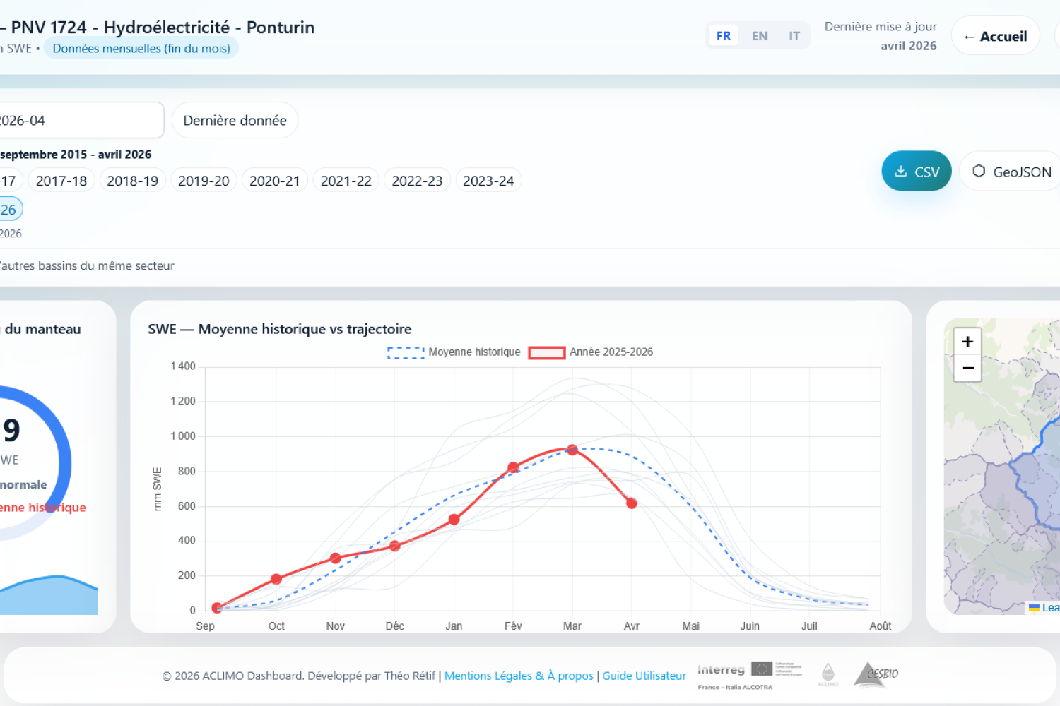Click the septembre 2015 - avril 2026 range label
This screenshot has height=706, width=1060.
76,154
